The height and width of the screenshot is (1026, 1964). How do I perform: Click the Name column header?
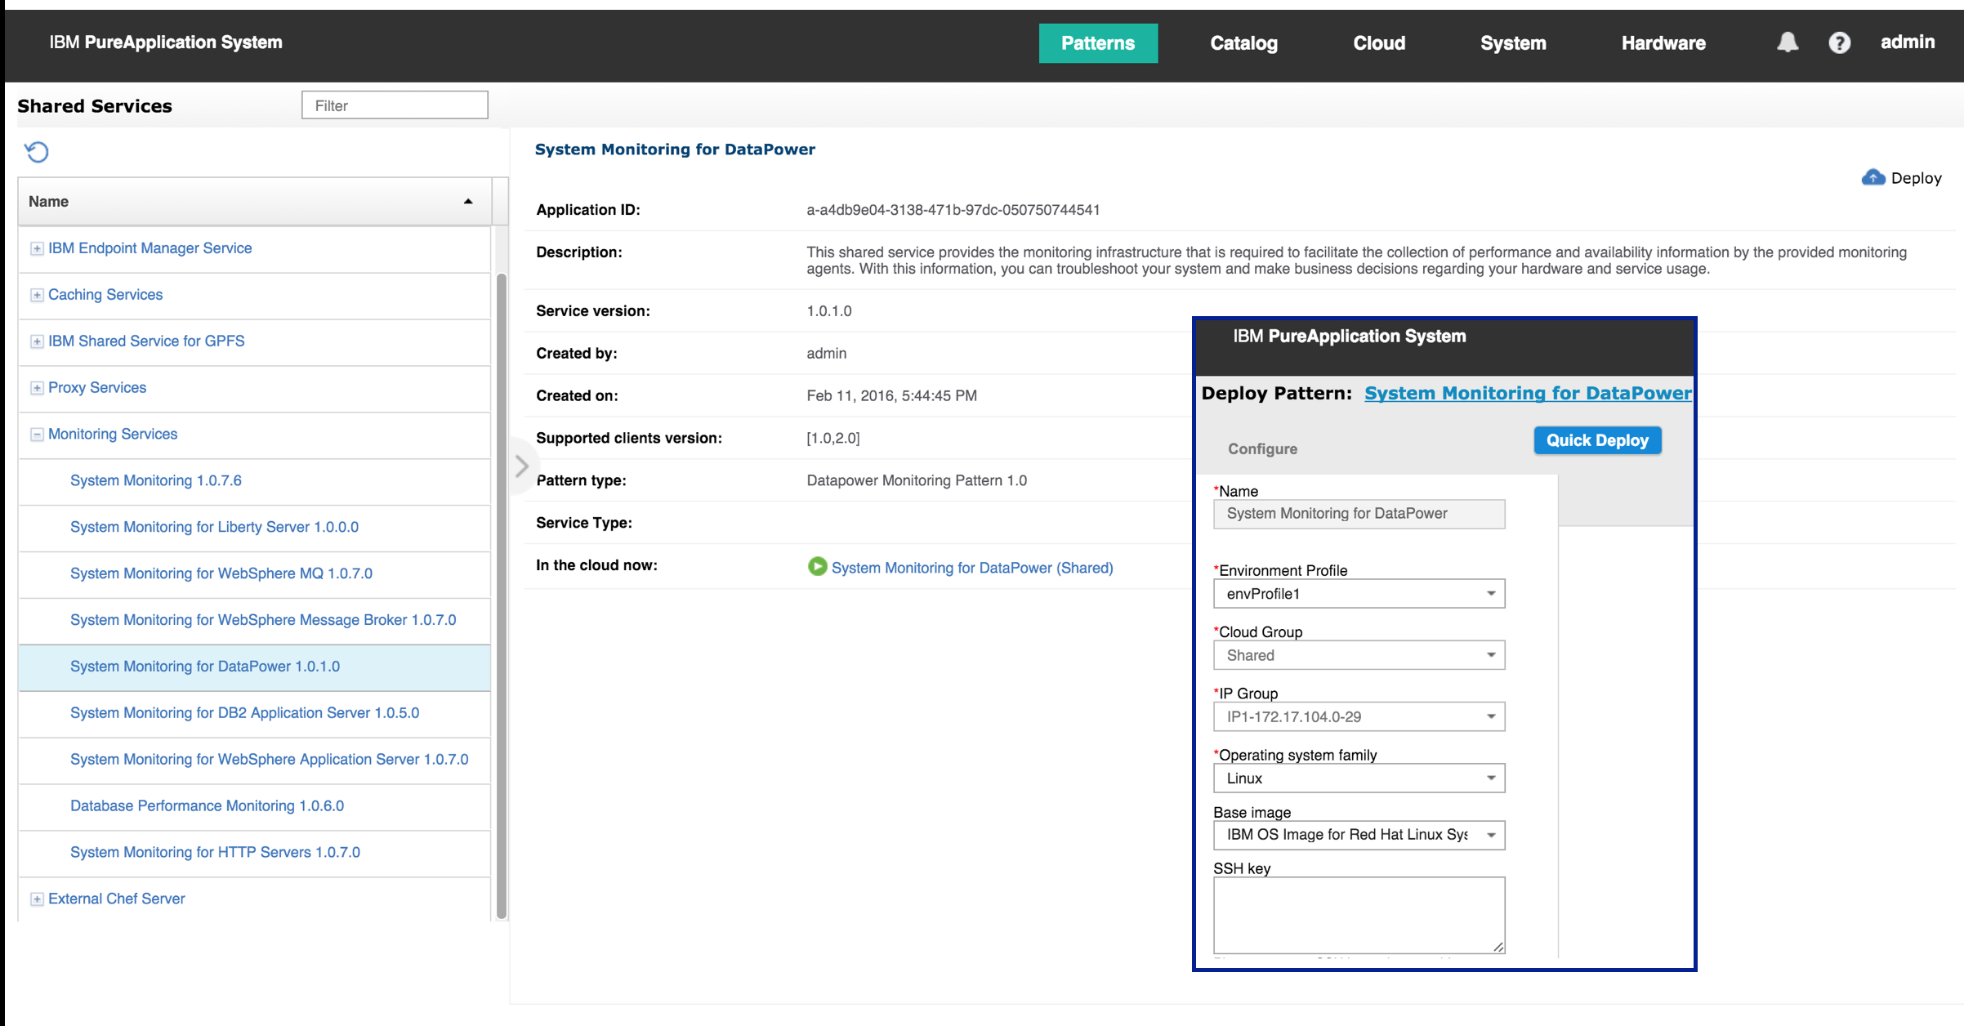[255, 202]
